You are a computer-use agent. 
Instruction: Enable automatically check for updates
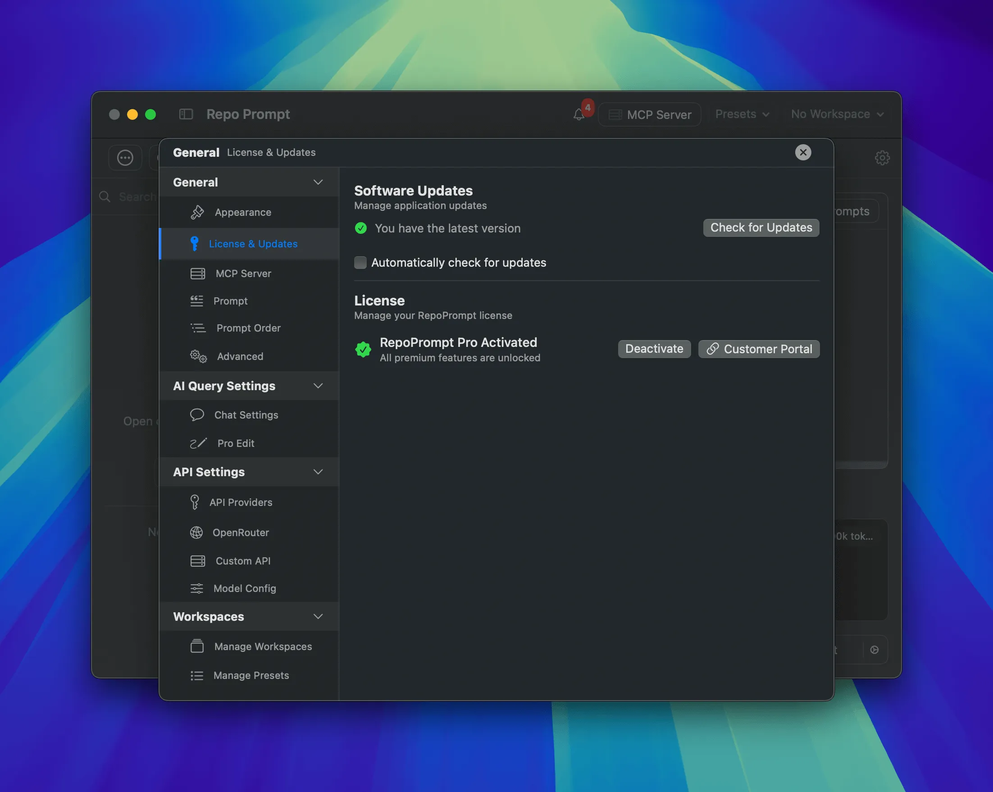coord(360,263)
